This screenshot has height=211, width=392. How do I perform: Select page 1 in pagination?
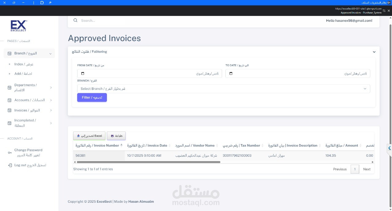(x=355, y=169)
